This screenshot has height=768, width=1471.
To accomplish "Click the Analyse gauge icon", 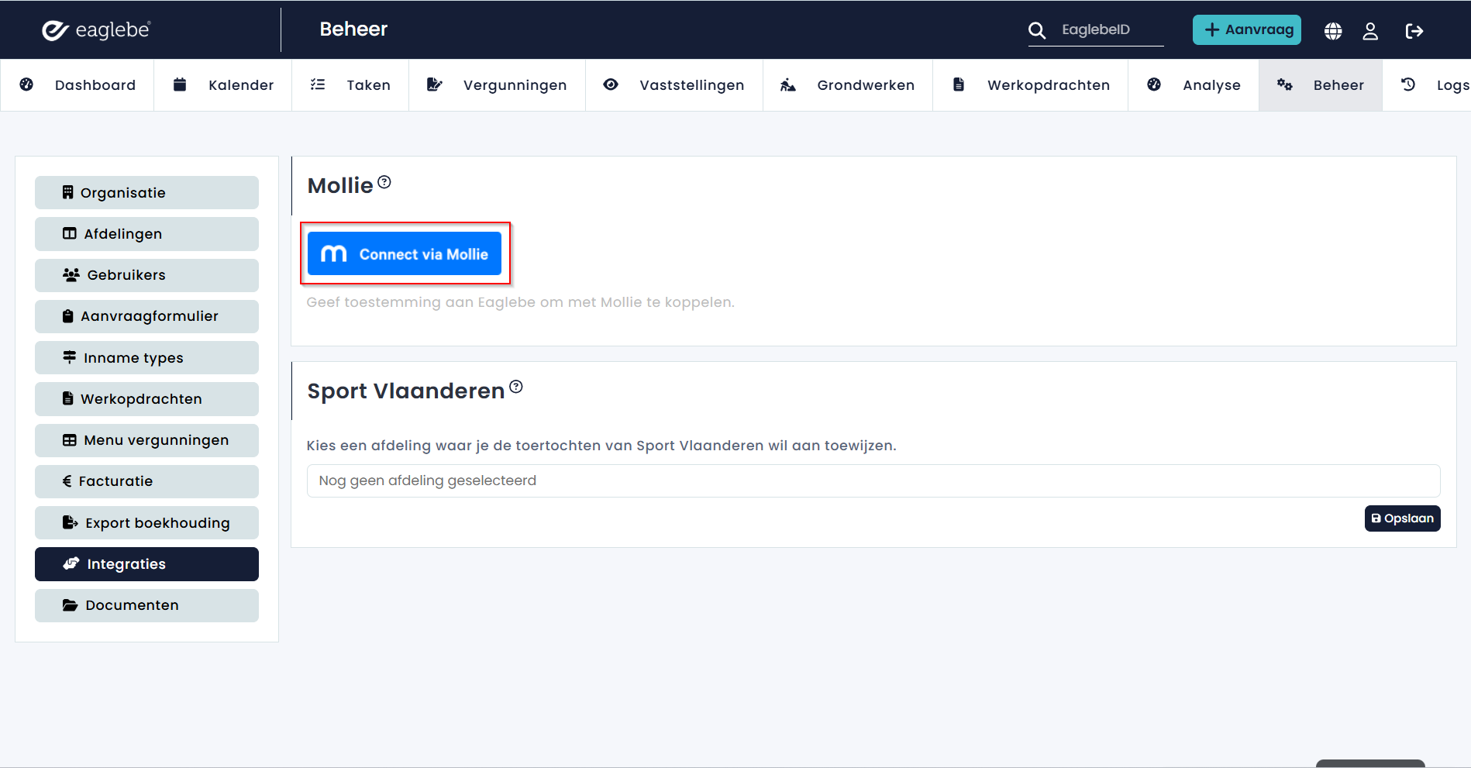I will [x=1154, y=84].
